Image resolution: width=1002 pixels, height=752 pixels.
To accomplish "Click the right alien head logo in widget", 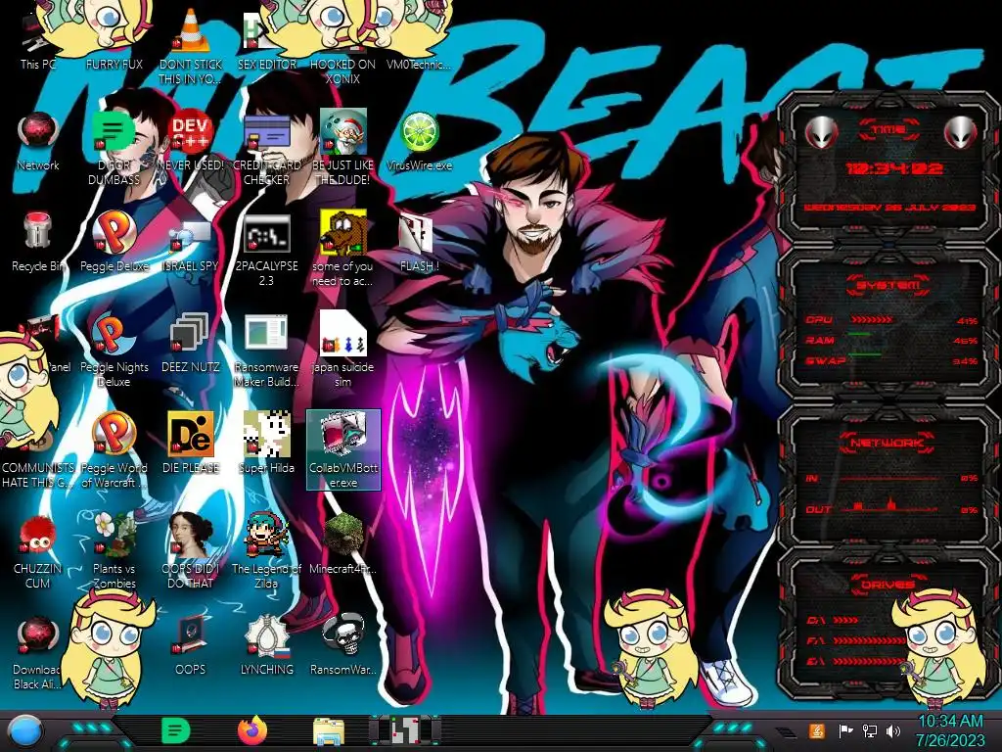I will tap(961, 133).
